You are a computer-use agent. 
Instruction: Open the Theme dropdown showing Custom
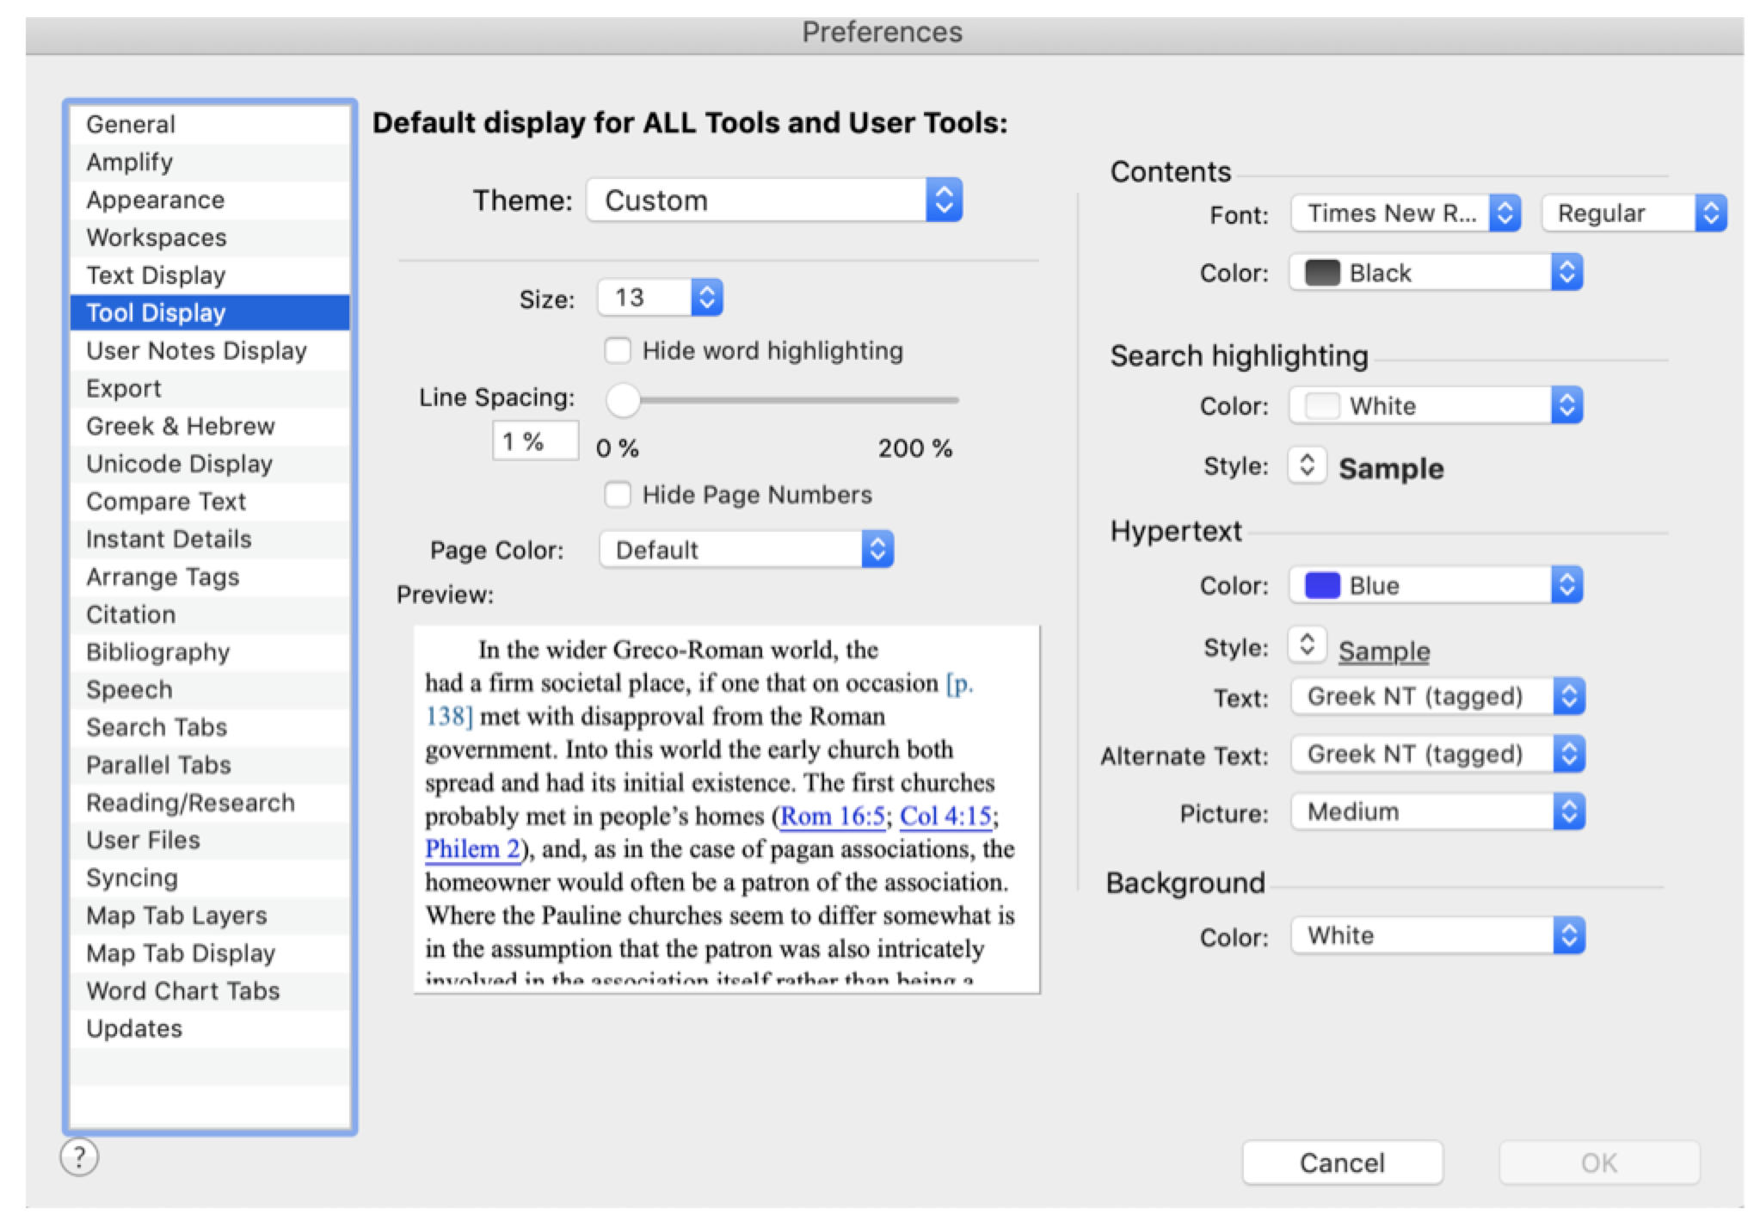click(x=773, y=200)
